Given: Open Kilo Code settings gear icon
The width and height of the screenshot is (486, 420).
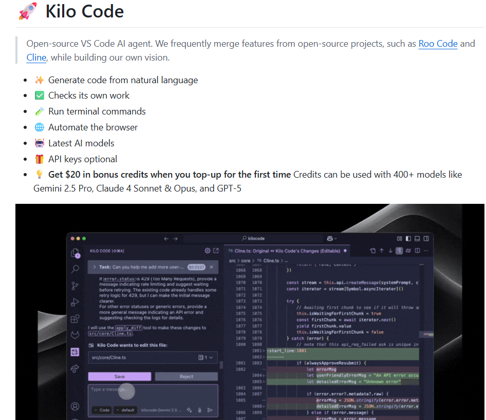Looking at the screenshot, I should pos(208,251).
